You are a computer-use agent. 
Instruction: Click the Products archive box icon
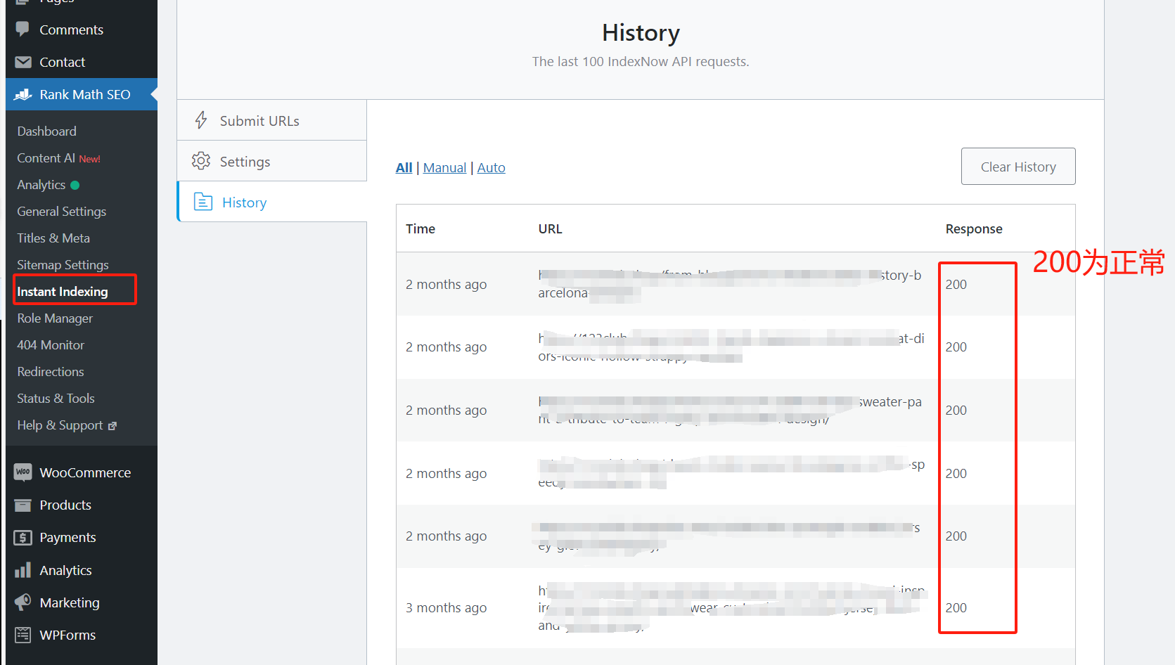point(23,505)
